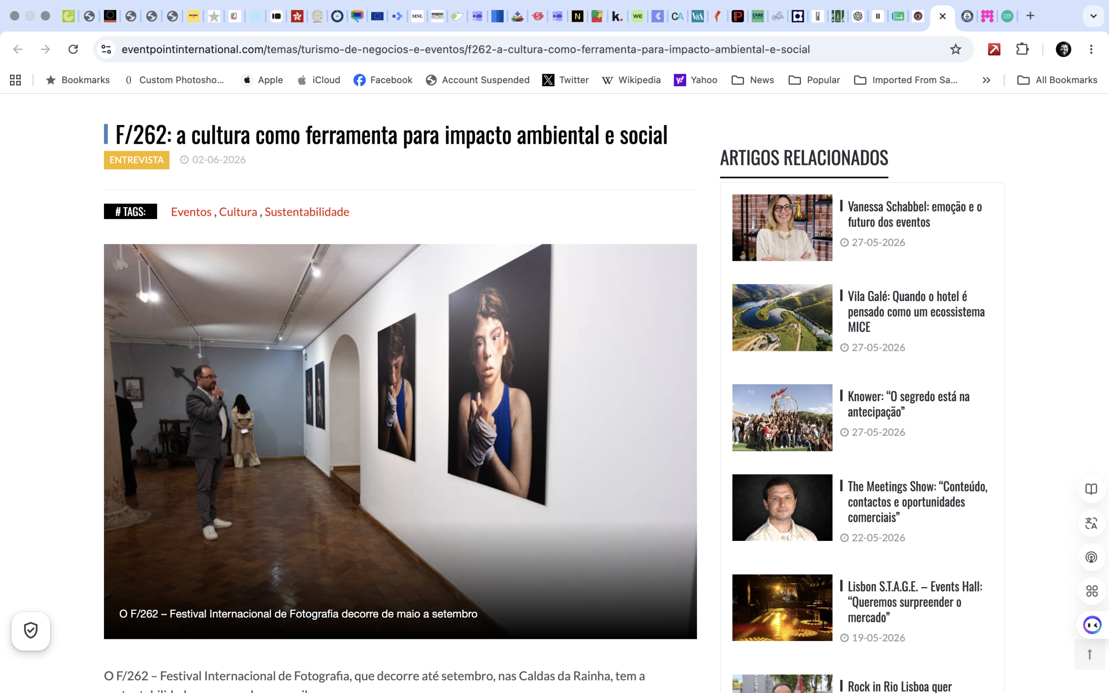Expand the tab search dropdown chevron
Viewport: 1109px width, 693px height.
click(1093, 16)
